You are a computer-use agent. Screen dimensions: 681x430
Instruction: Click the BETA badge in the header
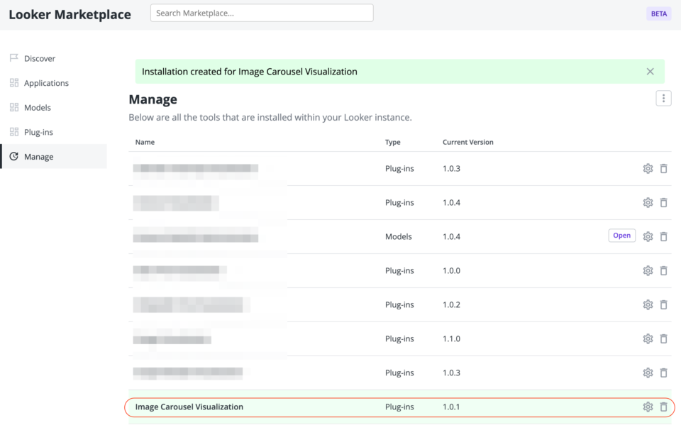tap(658, 13)
